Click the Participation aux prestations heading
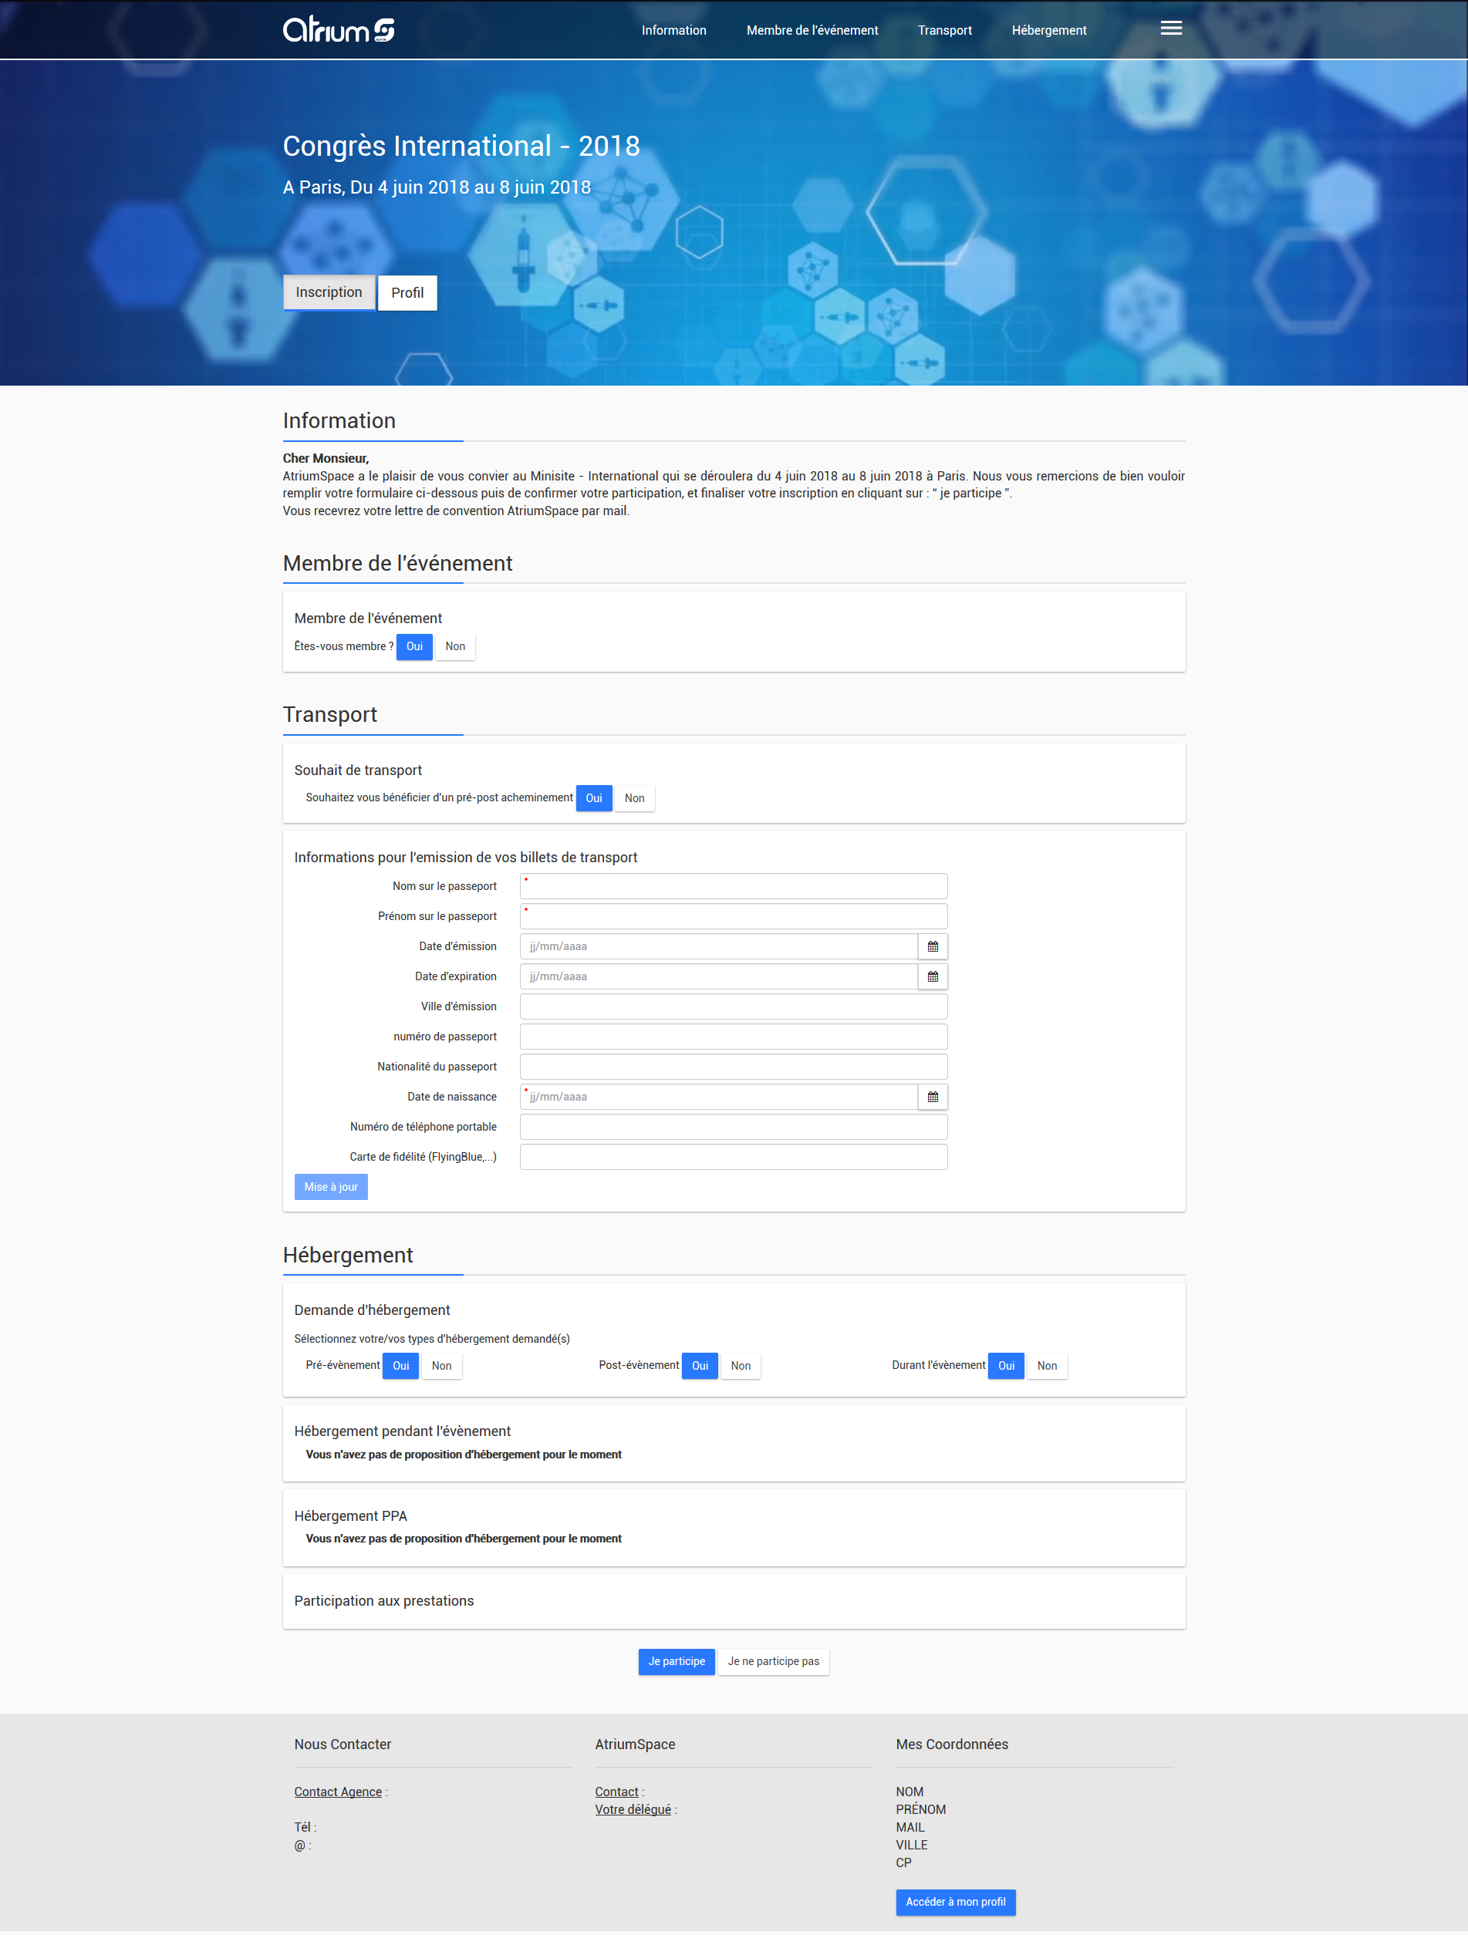This screenshot has width=1468, height=1935. 384,1601
